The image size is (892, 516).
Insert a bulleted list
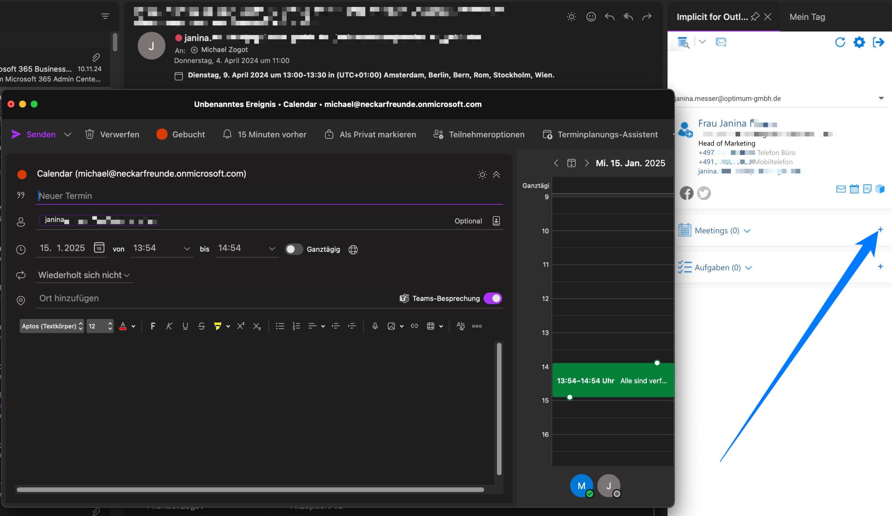(280, 326)
